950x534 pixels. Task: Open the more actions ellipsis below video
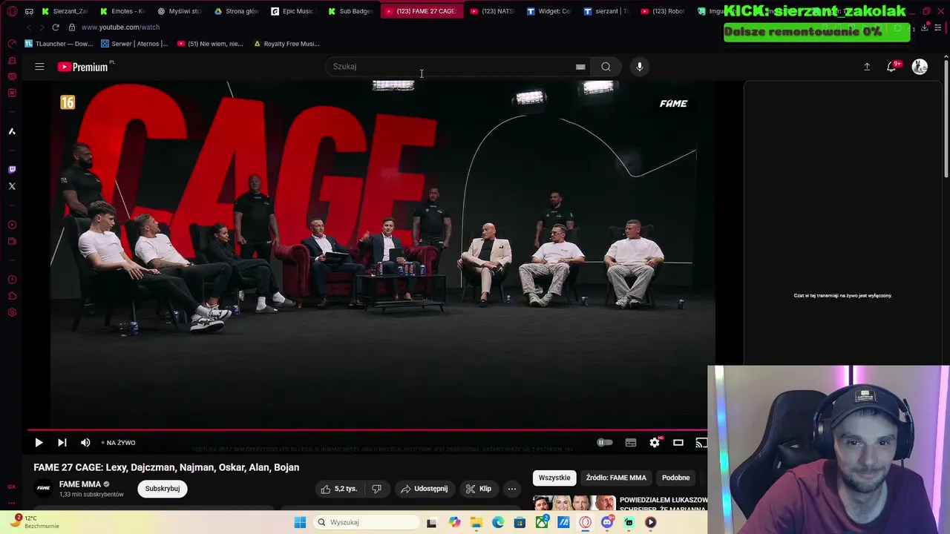coord(511,489)
